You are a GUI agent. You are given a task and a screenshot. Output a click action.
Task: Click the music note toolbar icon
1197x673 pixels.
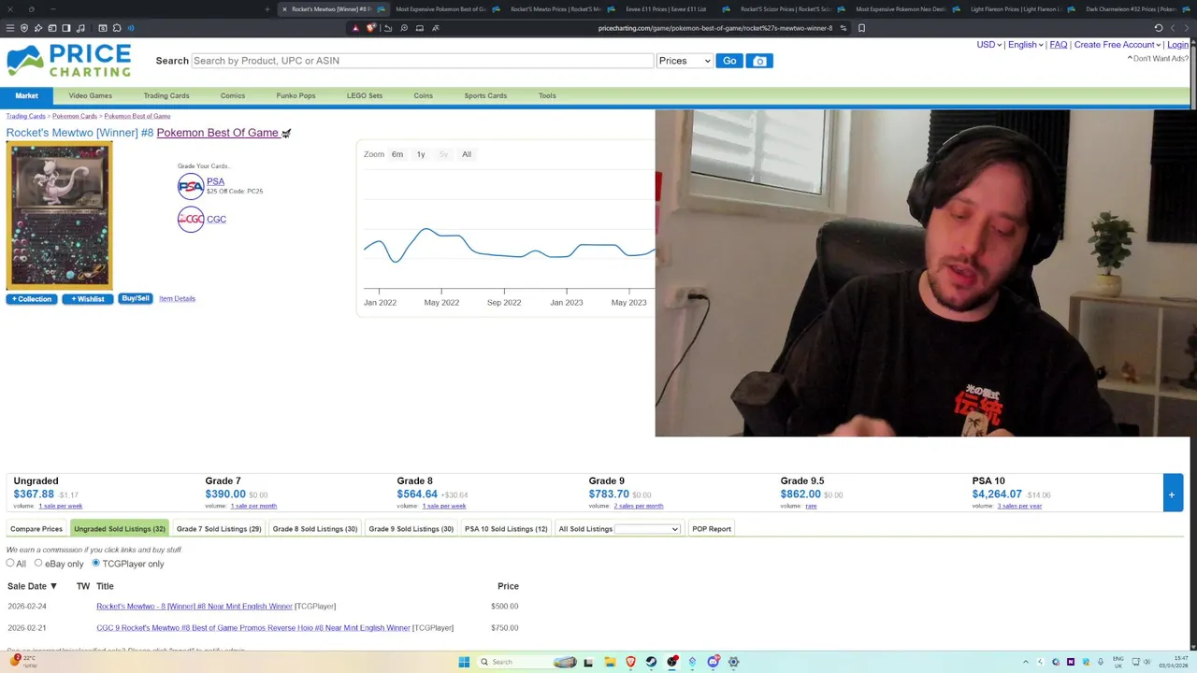(80, 28)
